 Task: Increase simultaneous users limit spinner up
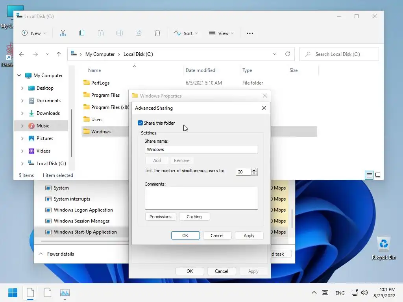click(254, 170)
